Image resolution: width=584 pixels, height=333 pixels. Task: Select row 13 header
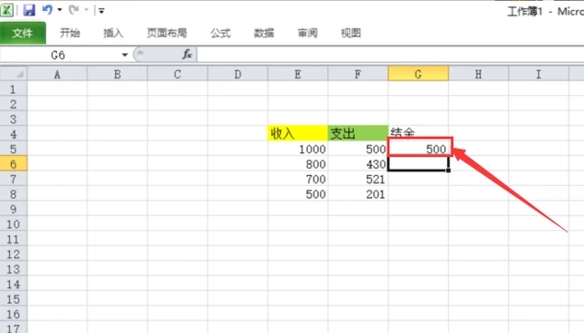tap(14, 269)
